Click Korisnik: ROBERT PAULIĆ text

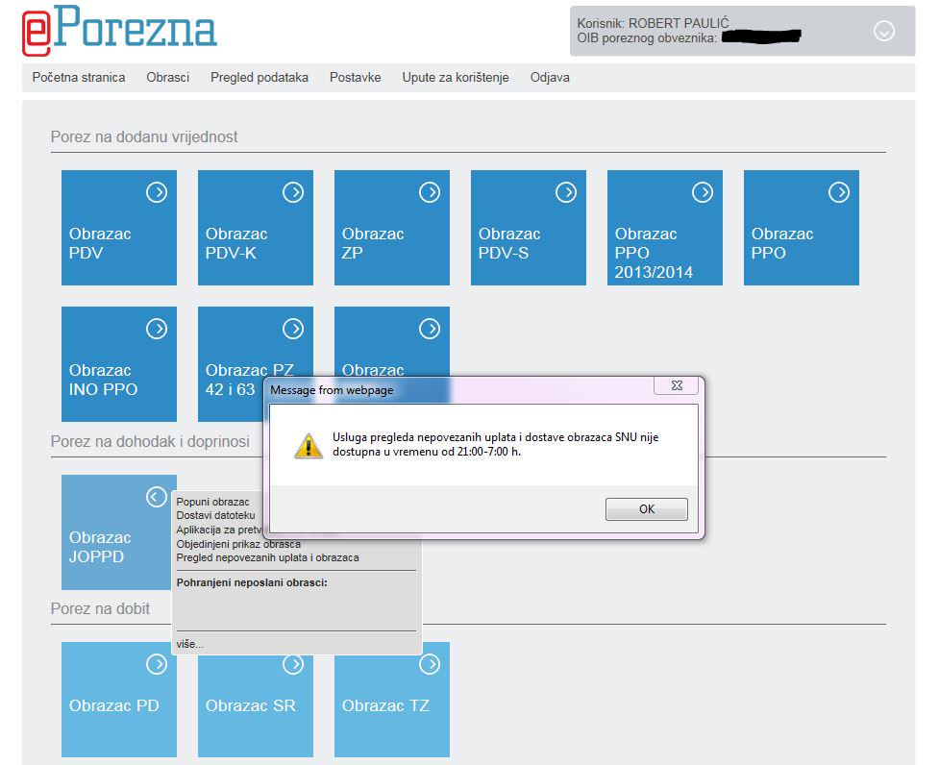653,23
